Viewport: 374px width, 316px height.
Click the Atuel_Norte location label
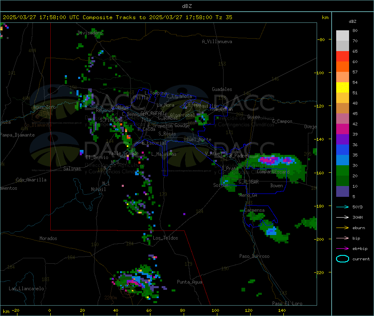click(197, 140)
